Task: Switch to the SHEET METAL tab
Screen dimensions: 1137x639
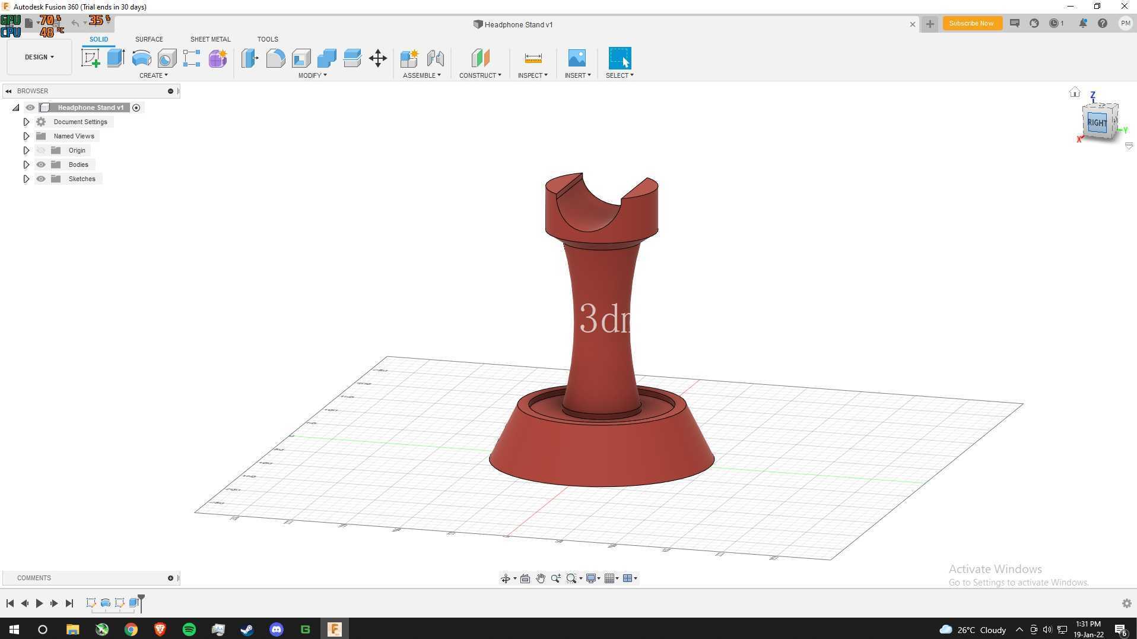Action: (210, 39)
